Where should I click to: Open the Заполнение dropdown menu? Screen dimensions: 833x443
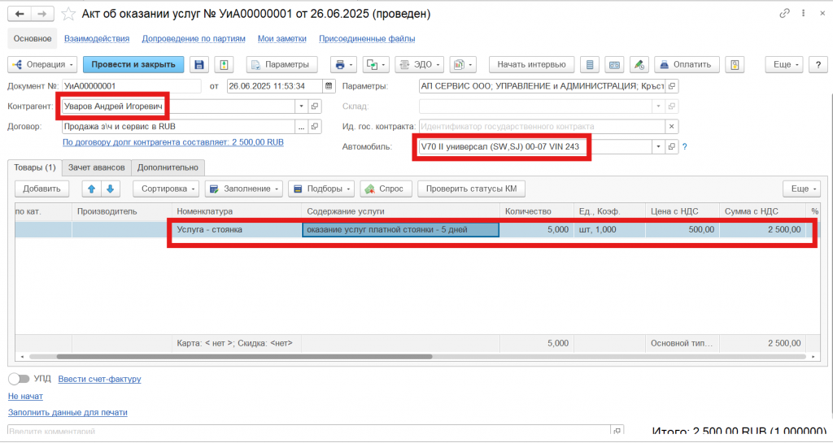[243, 189]
